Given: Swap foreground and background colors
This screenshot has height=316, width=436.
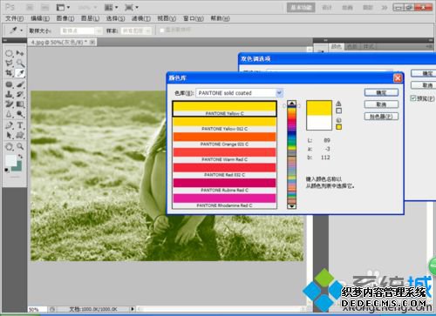Looking at the screenshot, I should pos(20,157).
